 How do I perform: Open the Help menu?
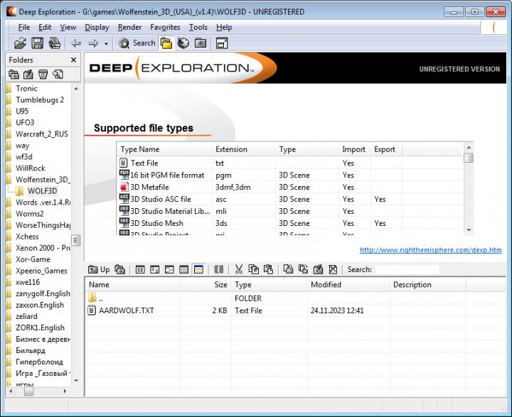click(224, 28)
